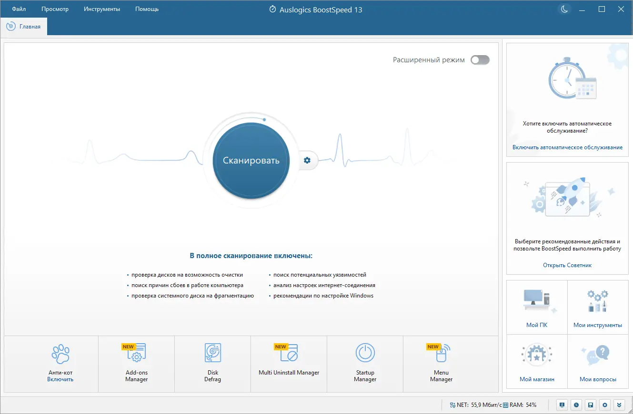The height and width of the screenshot is (414, 633).
Task: Click the floppy disk icon in status bar
Action: pyautogui.click(x=591, y=405)
